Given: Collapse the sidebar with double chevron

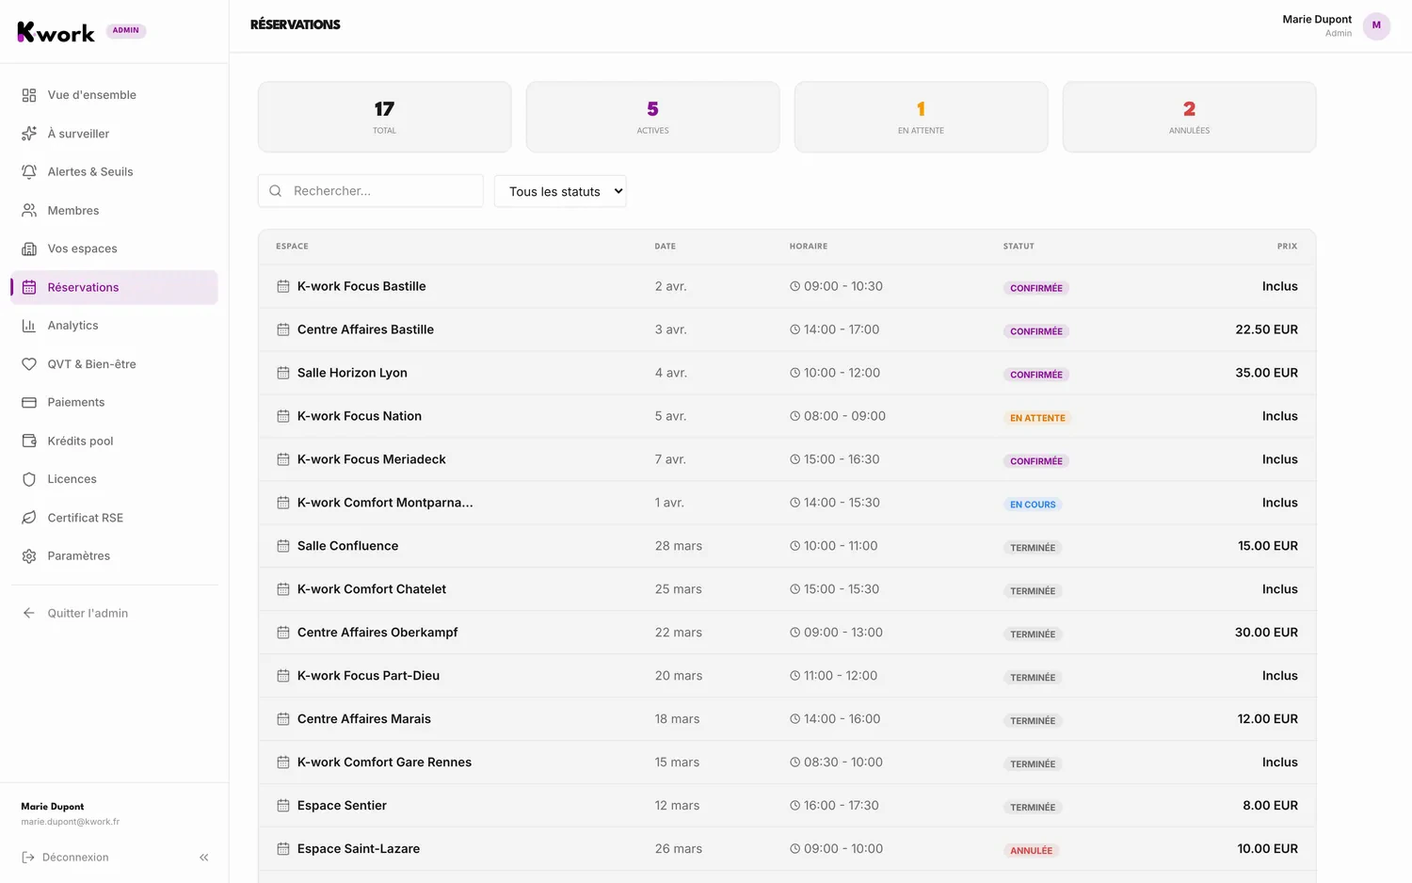Looking at the screenshot, I should click(x=204, y=858).
